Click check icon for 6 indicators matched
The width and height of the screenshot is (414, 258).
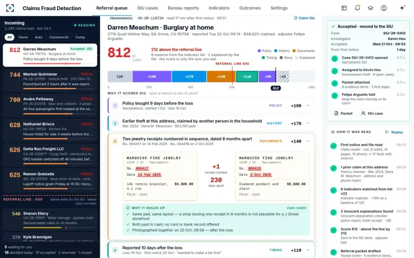pyautogui.click(x=333, y=190)
